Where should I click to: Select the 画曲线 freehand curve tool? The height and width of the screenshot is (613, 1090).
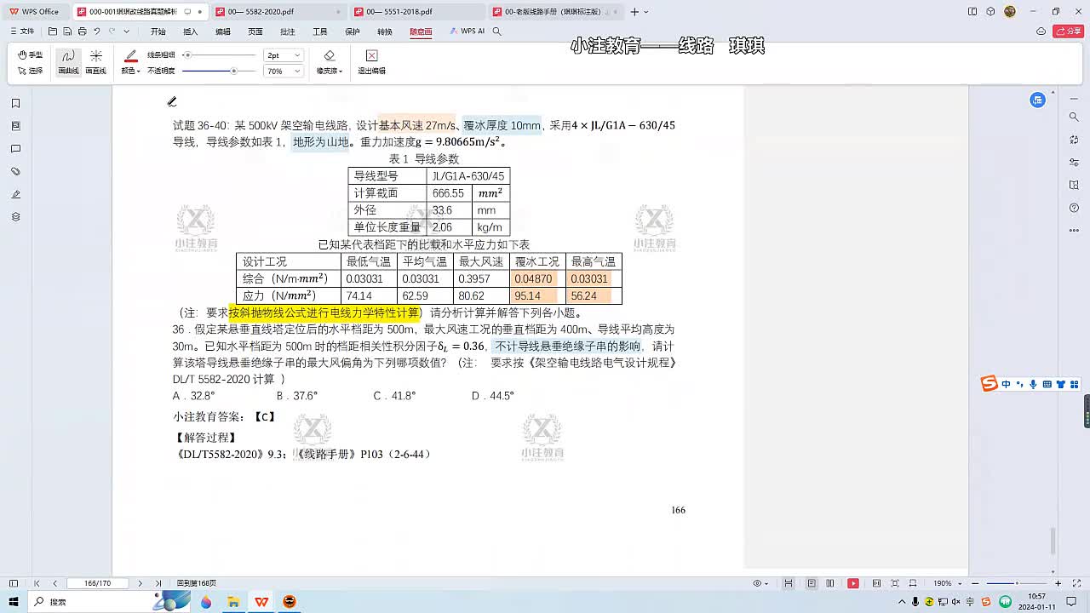coord(68,61)
